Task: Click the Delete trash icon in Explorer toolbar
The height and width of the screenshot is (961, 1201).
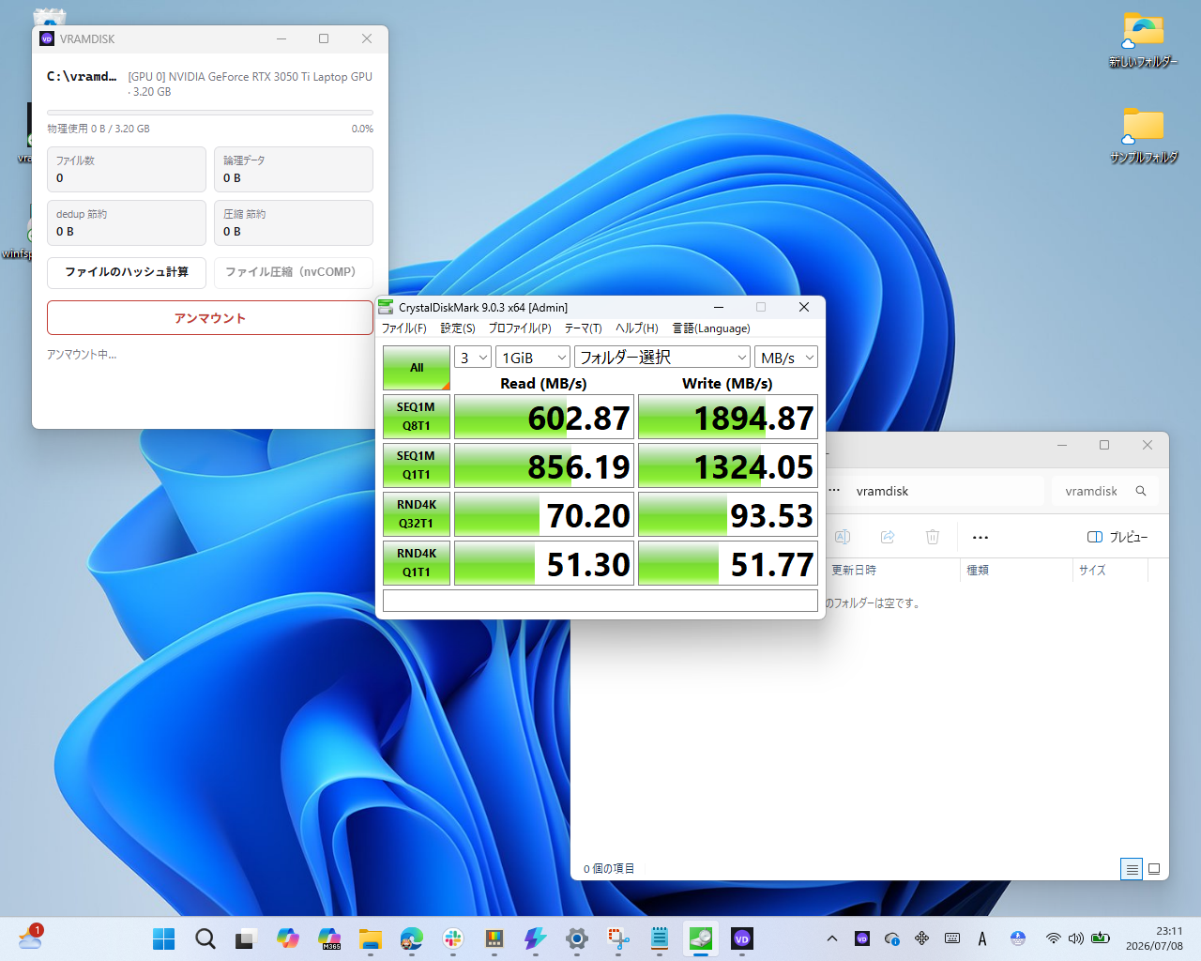Action: coord(933,537)
